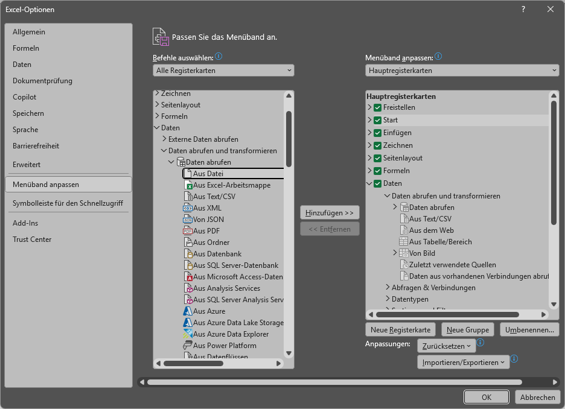Click info icon next to Befehle auswählen
This screenshot has height=409, width=565.
(x=219, y=57)
